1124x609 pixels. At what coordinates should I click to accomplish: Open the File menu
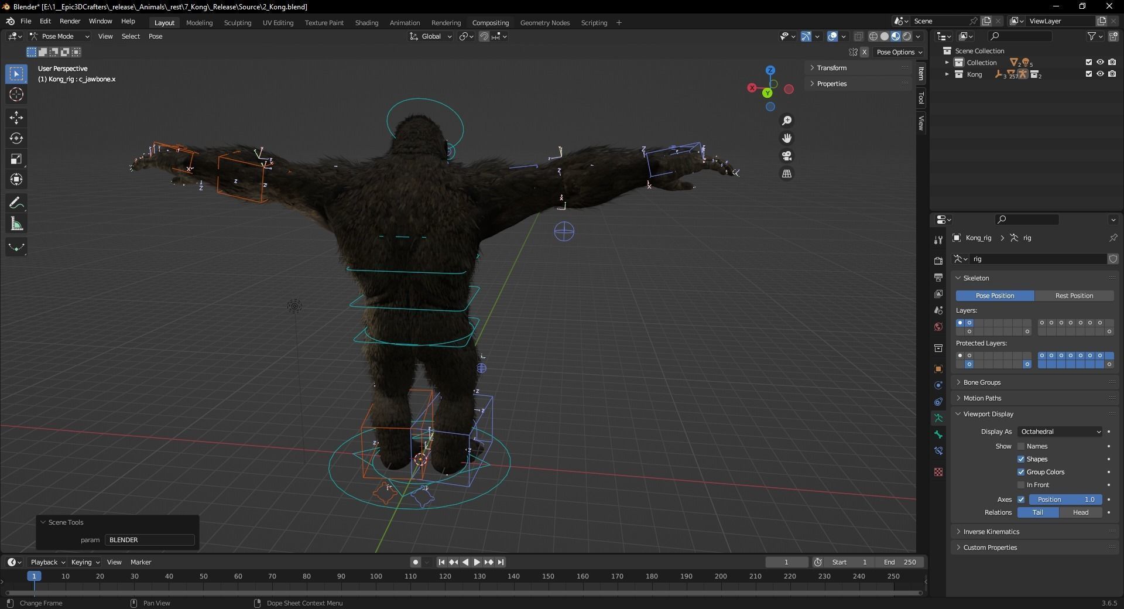[x=26, y=21]
